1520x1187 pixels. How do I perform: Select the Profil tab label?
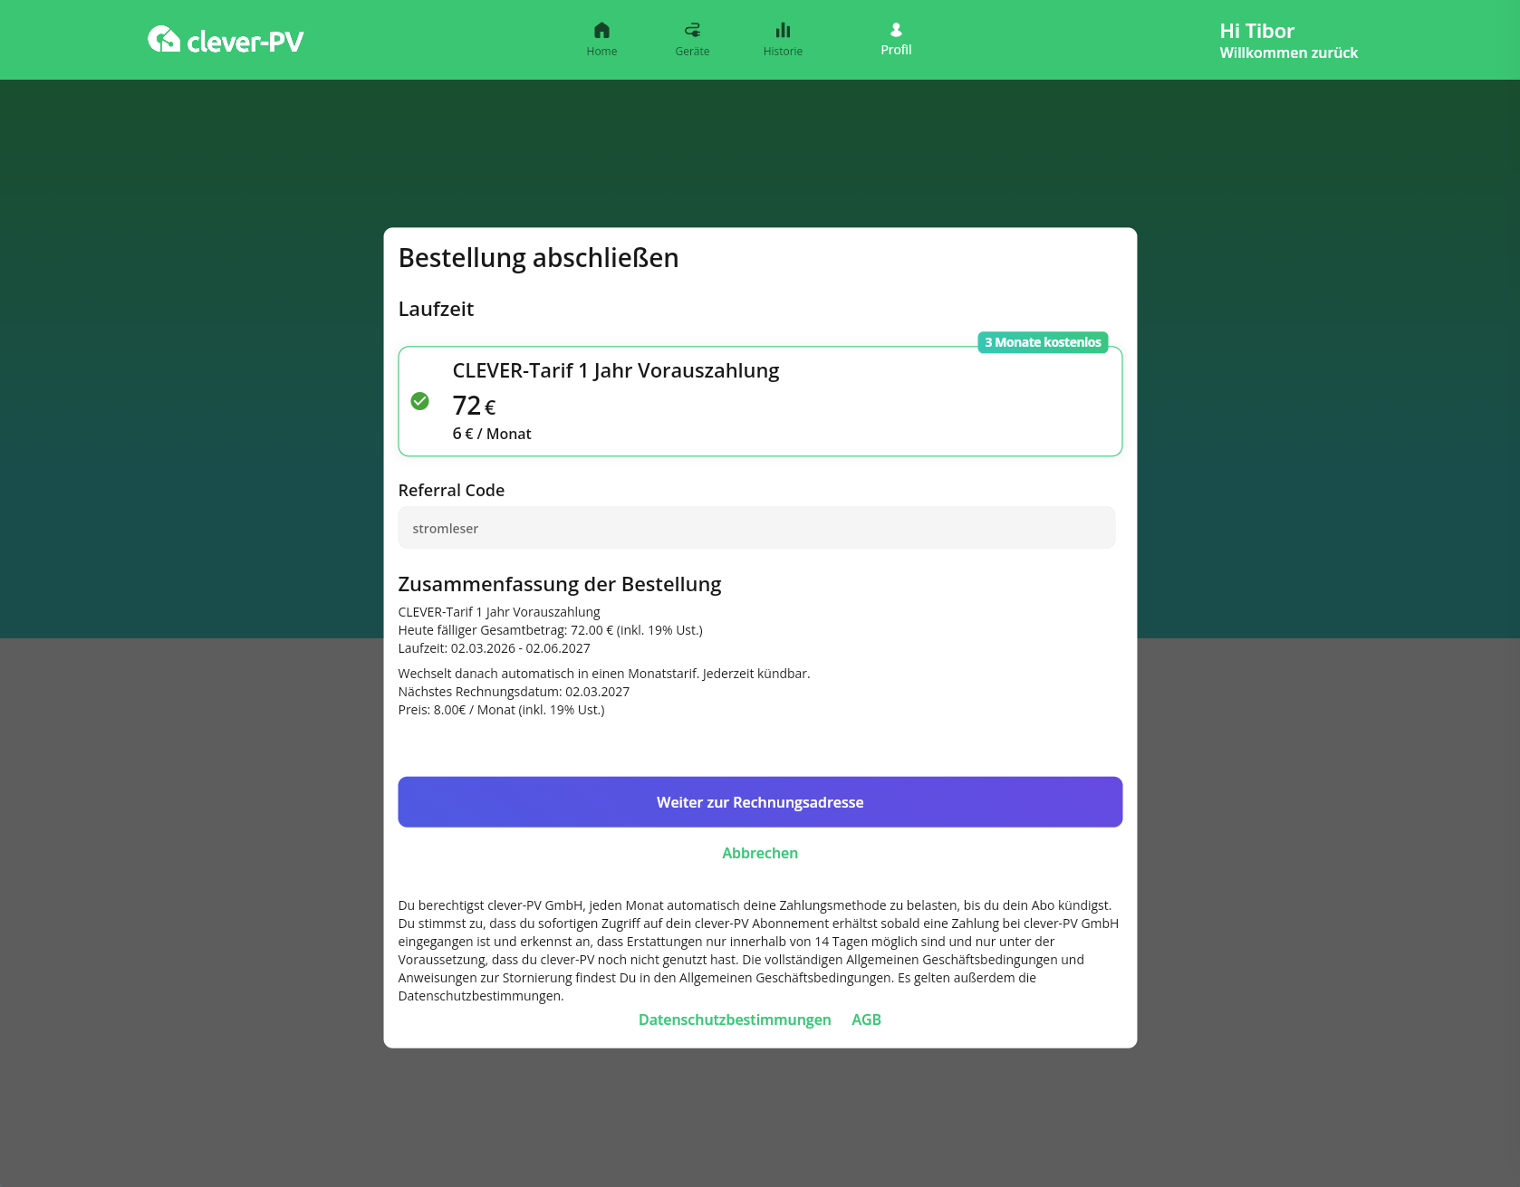click(x=896, y=50)
